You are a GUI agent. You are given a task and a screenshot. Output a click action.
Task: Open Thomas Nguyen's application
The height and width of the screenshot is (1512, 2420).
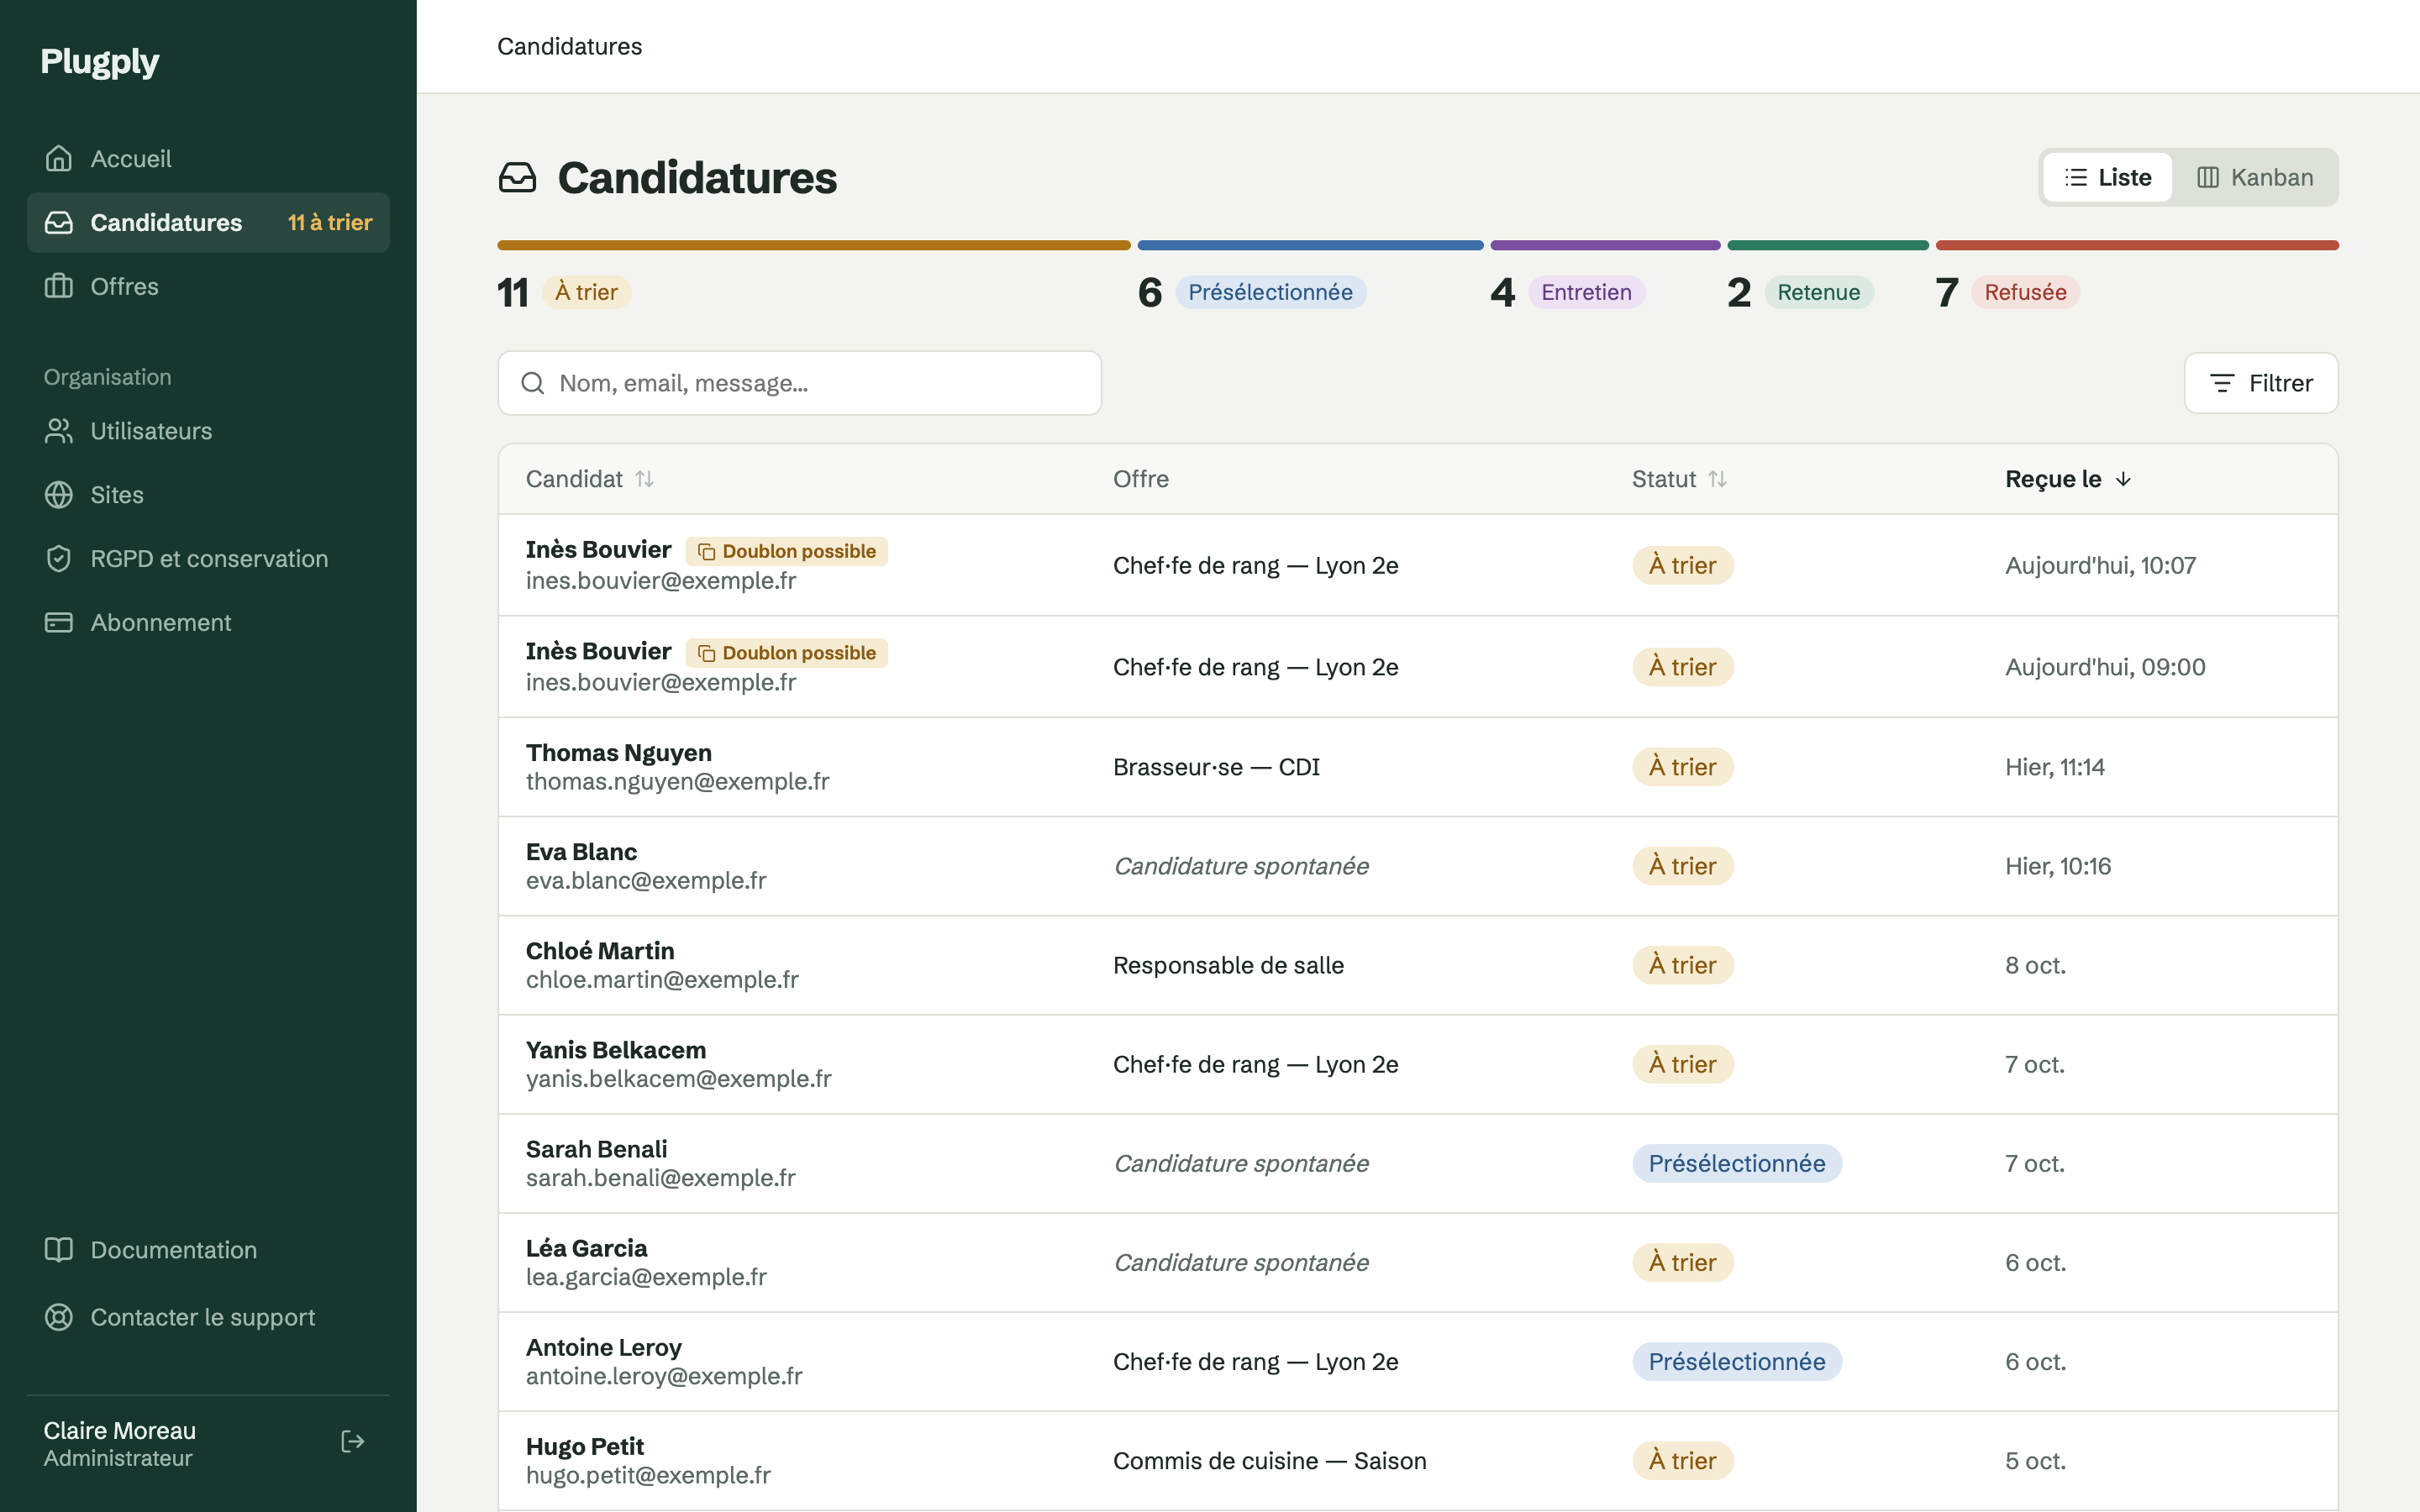[1418, 767]
